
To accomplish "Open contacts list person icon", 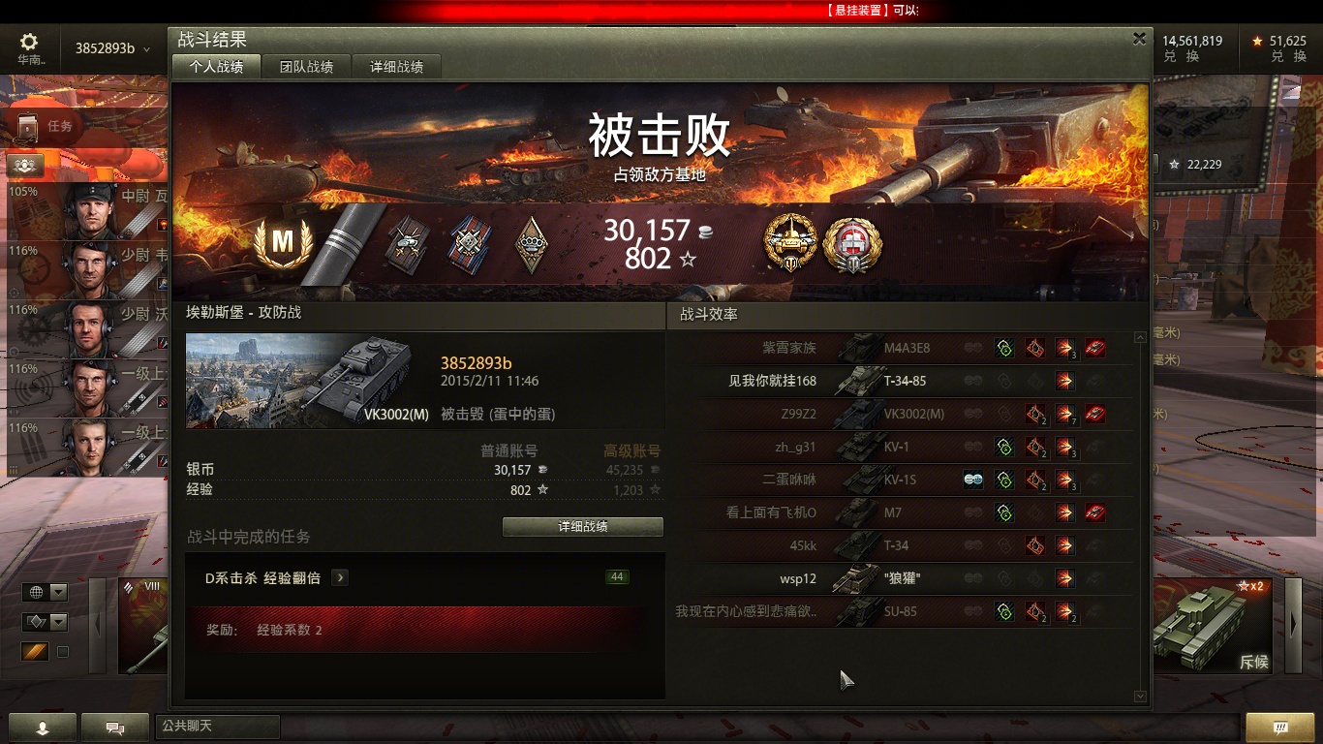I will coord(43,728).
